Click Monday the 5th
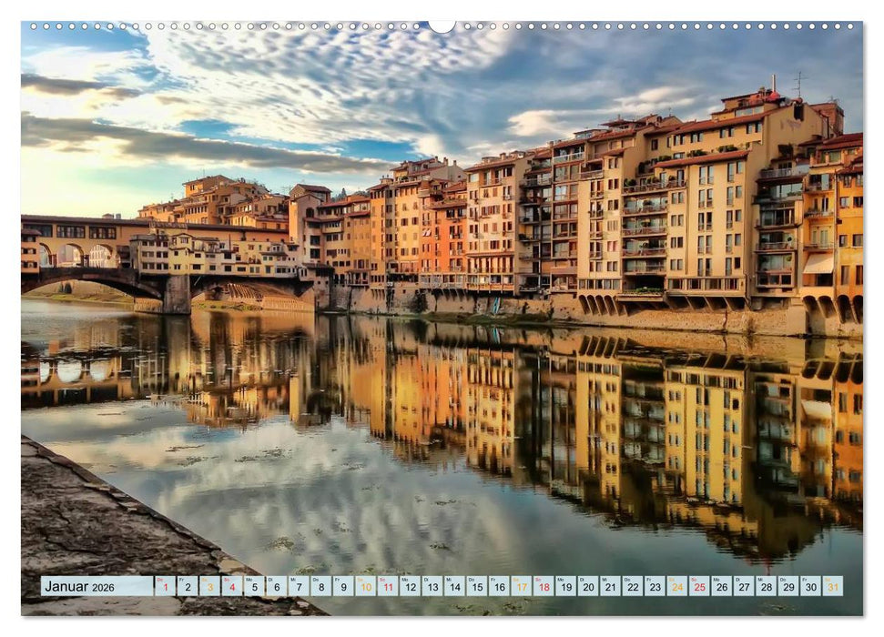The image size is (884, 637). point(254,586)
